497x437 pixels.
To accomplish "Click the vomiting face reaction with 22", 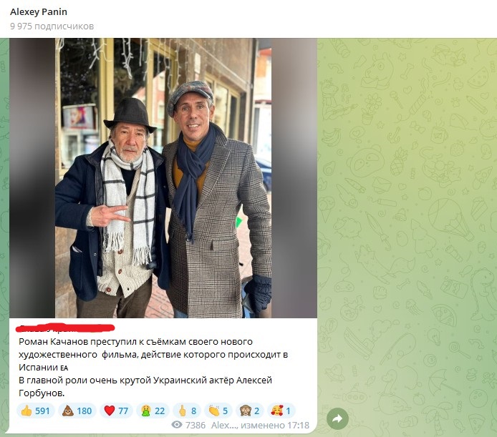I will pos(153,411).
